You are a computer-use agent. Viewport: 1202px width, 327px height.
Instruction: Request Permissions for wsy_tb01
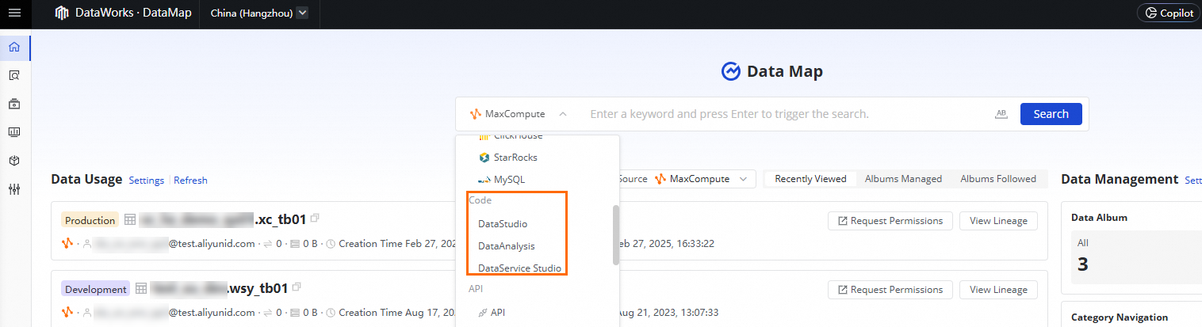point(890,290)
